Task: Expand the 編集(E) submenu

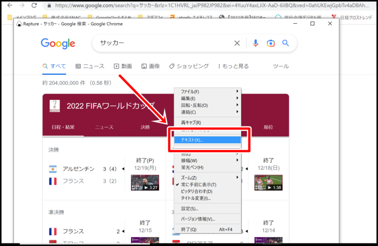Action: coord(208,98)
